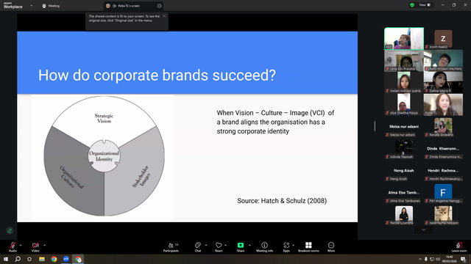Expand the React options arrow

point(226,245)
